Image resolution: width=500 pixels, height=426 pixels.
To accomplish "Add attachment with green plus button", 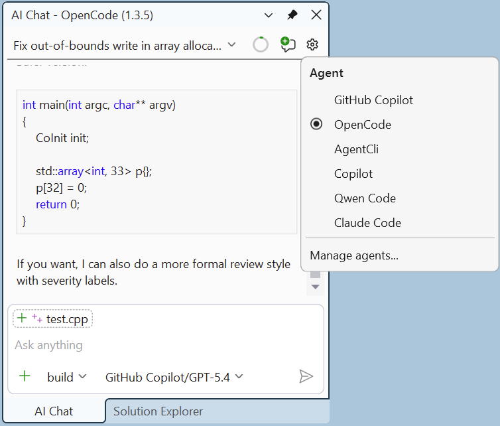I will [25, 376].
